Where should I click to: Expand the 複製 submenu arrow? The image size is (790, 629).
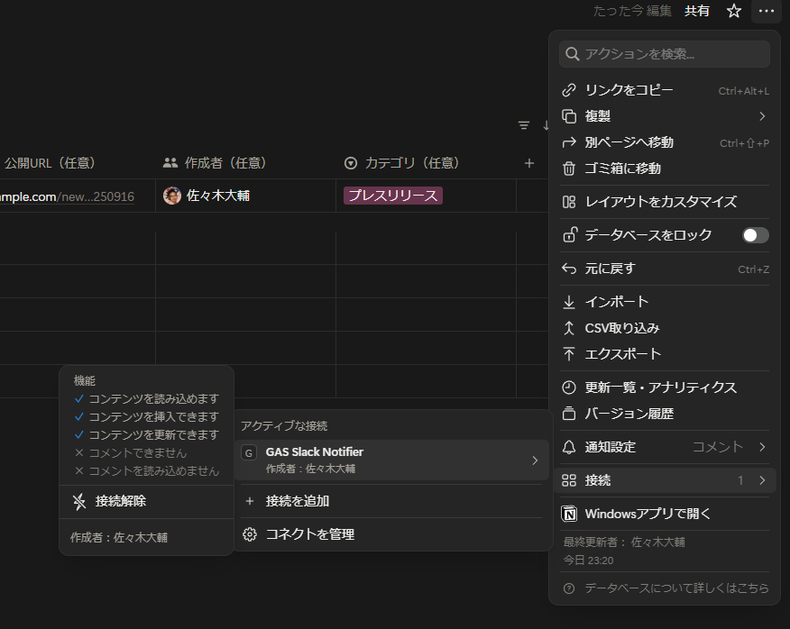762,116
